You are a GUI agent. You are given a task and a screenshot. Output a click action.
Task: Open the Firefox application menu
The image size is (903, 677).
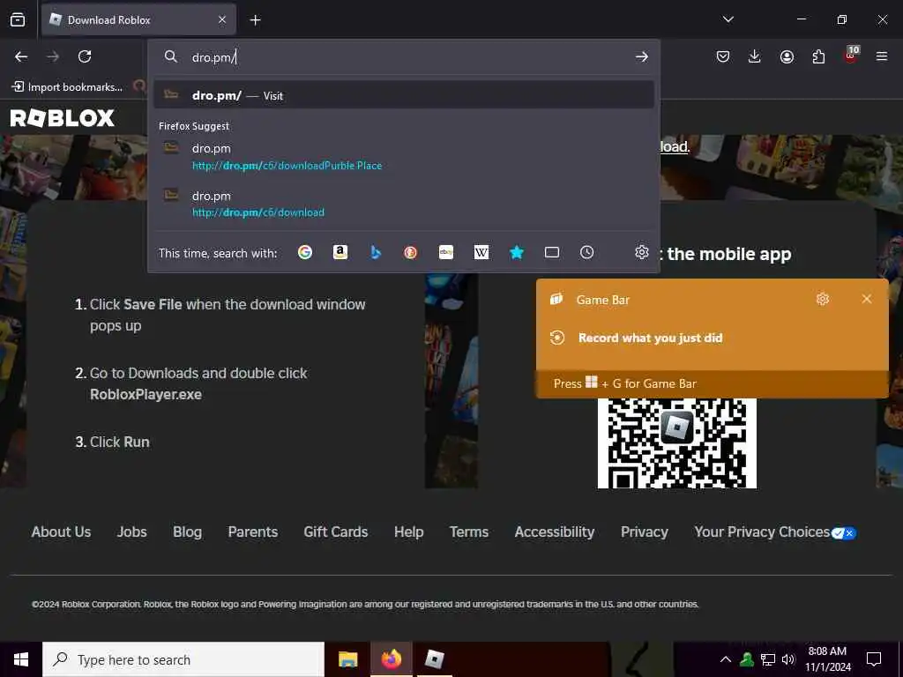882,56
